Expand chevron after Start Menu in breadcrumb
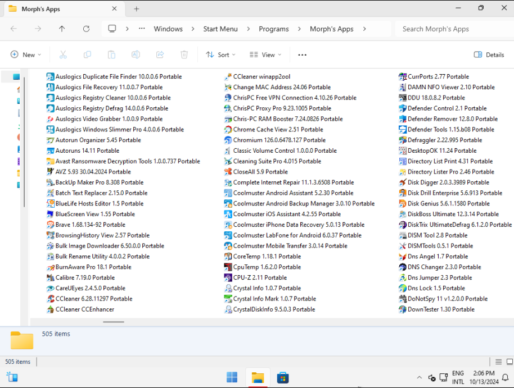The height and width of the screenshot is (388, 514). point(249,29)
